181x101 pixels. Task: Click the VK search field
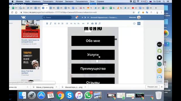(x=57, y=17)
